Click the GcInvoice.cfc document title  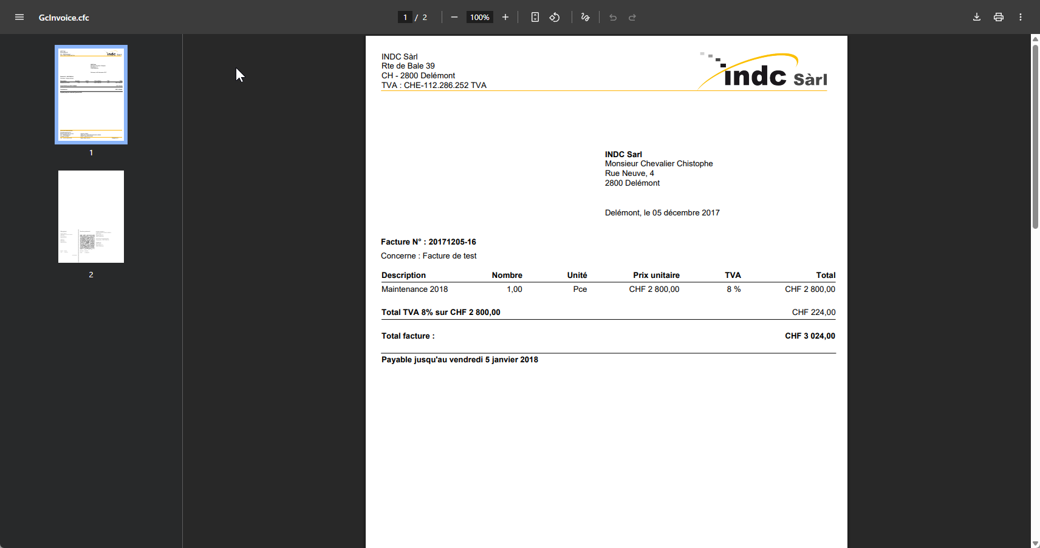pyautogui.click(x=64, y=18)
